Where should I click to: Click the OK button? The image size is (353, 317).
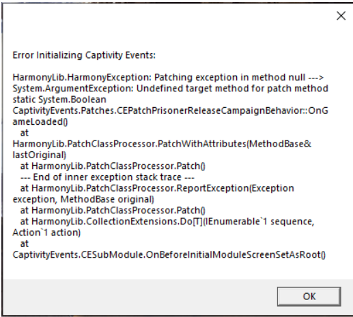[309, 297]
